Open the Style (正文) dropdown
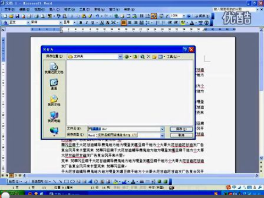Viewport: 264px width, 198px height. (x=28, y=23)
